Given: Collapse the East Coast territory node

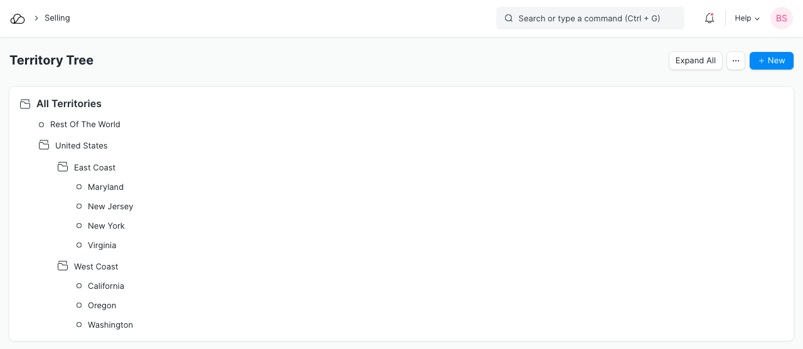Looking at the screenshot, I should pyautogui.click(x=94, y=168).
